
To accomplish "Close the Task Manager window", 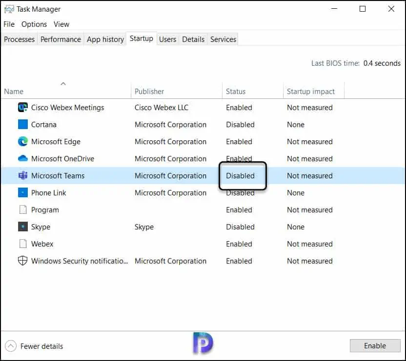I will coord(391,9).
